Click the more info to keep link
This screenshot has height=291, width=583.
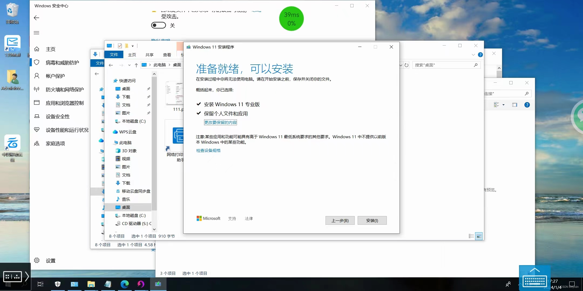click(220, 123)
